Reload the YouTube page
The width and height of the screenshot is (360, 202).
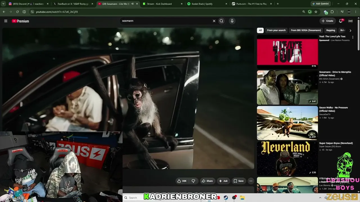point(17,12)
